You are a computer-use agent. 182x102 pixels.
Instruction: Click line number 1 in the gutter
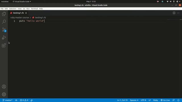tap(15, 21)
